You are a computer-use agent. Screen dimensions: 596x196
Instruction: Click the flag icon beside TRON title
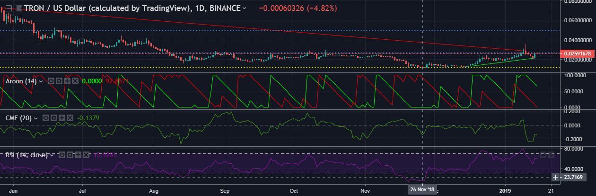(x=18, y=8)
